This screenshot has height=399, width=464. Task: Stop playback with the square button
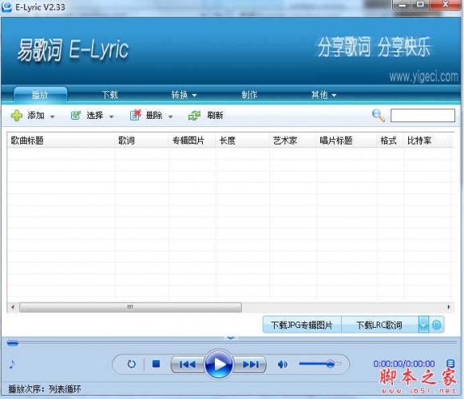point(157,364)
